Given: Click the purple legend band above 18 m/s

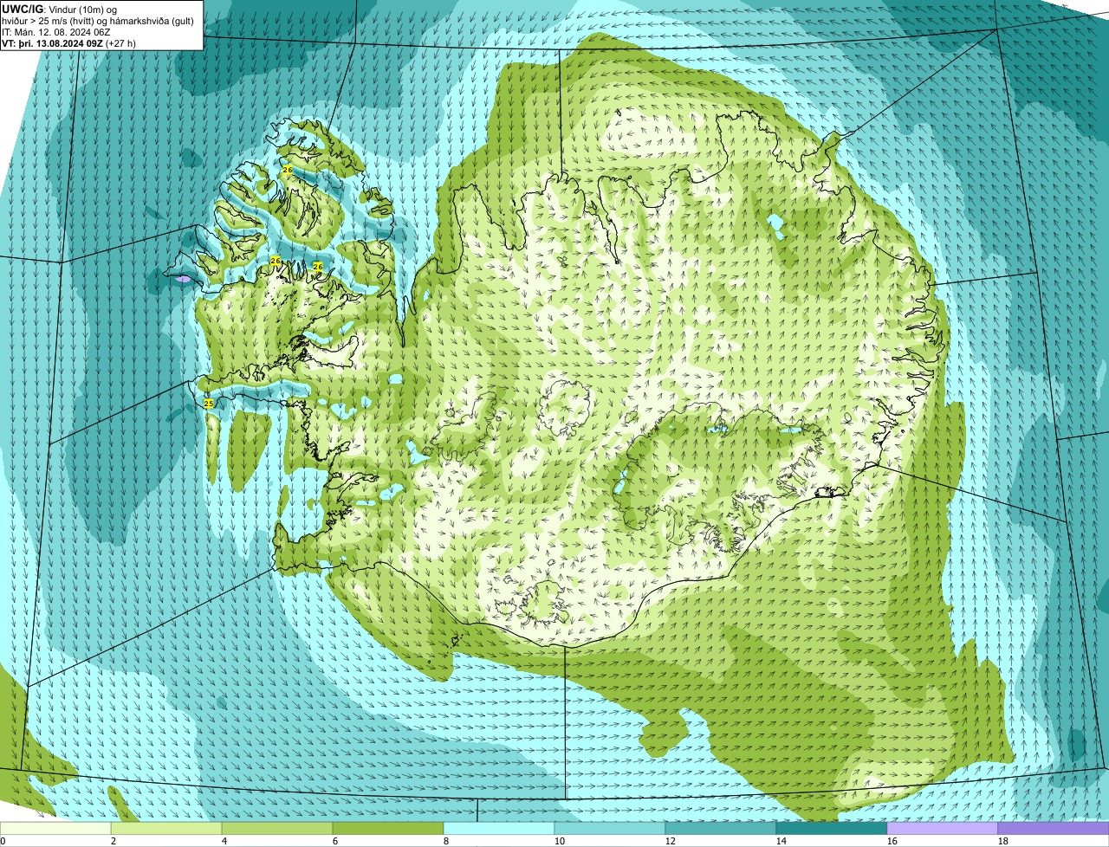Looking at the screenshot, I should 1054,829.
